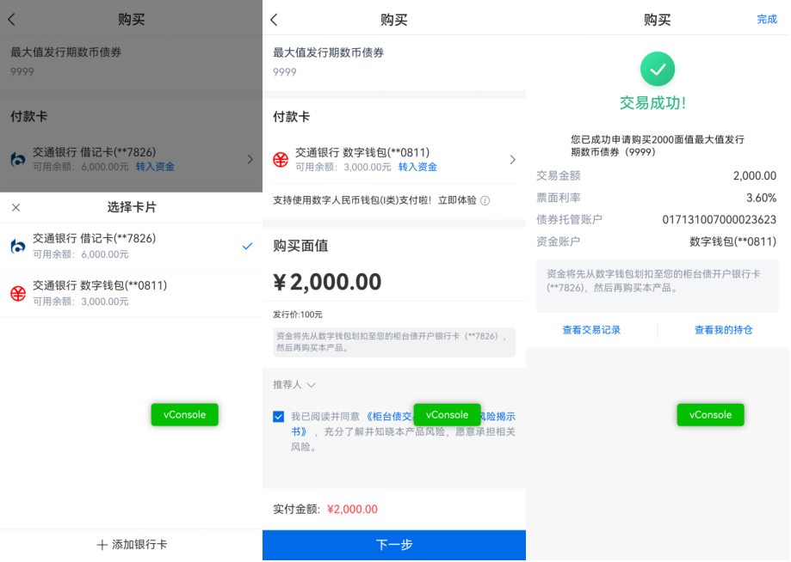
Task: Open 查看我的持仓
Action: coord(723,330)
